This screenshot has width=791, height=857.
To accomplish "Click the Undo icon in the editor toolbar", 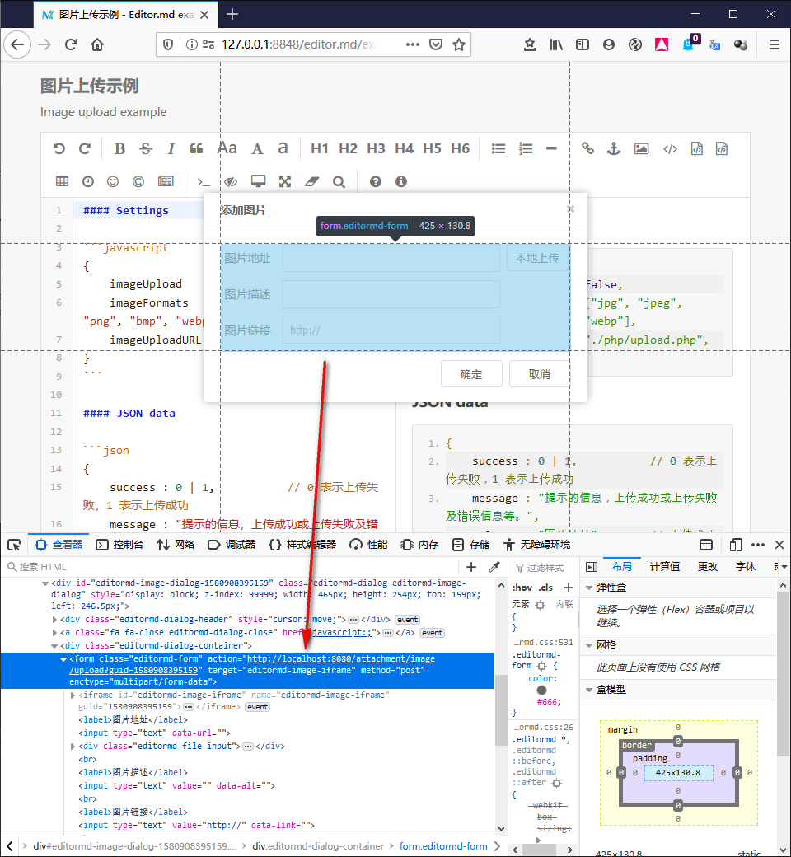I will 59,148.
